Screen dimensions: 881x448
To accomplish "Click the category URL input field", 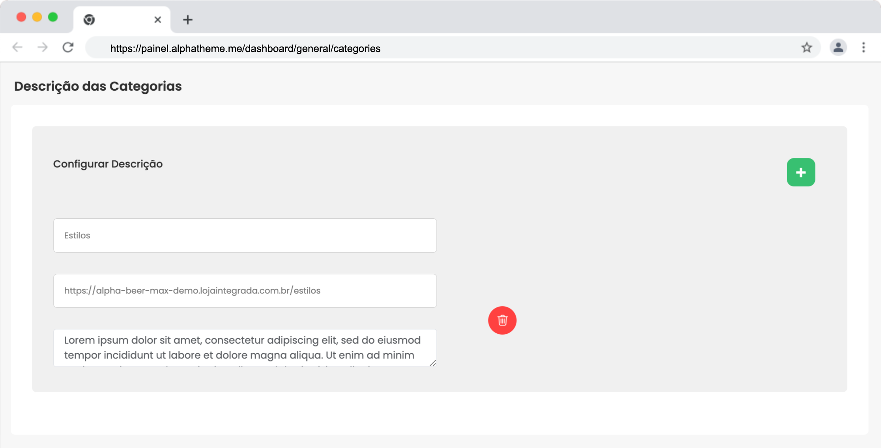I will 245,291.
